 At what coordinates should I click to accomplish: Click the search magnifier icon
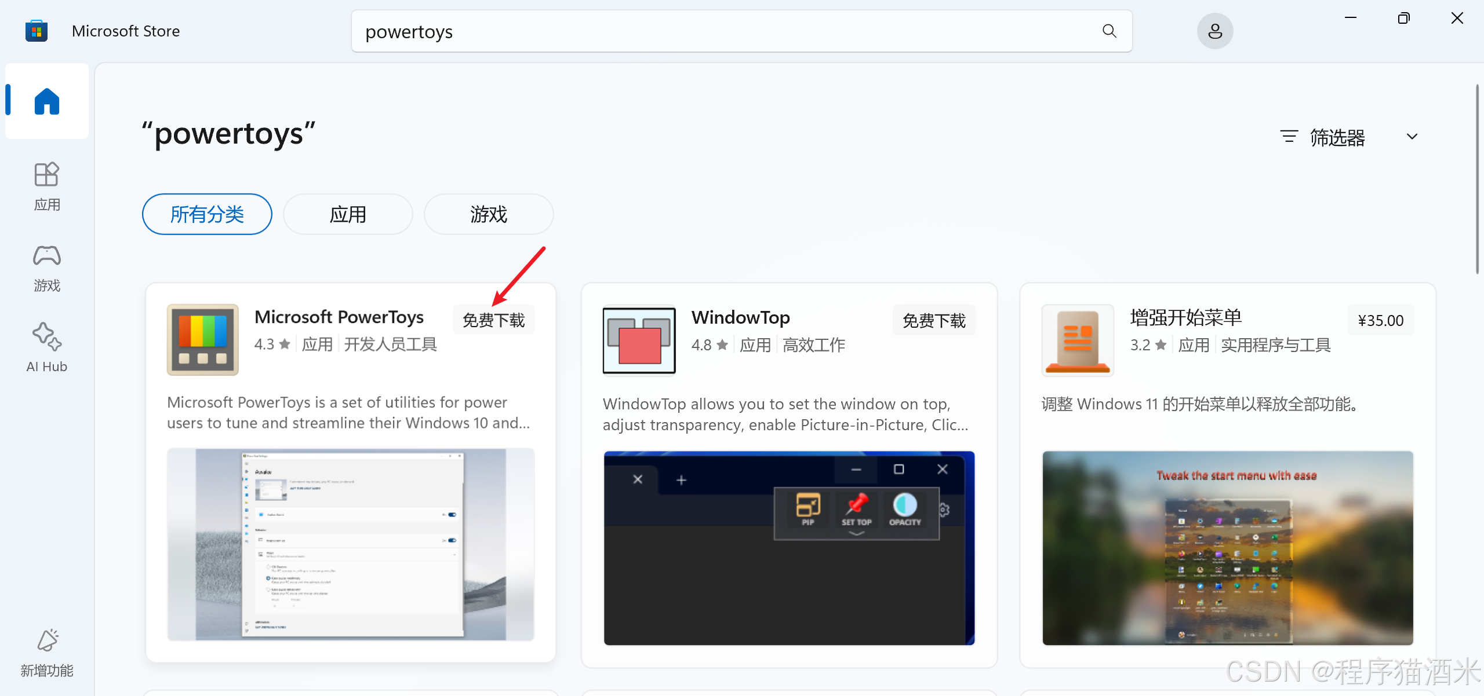(1109, 31)
